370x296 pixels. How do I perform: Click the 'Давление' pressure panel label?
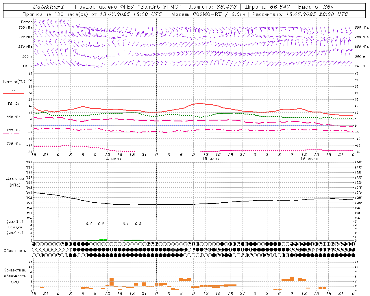(x=15, y=179)
